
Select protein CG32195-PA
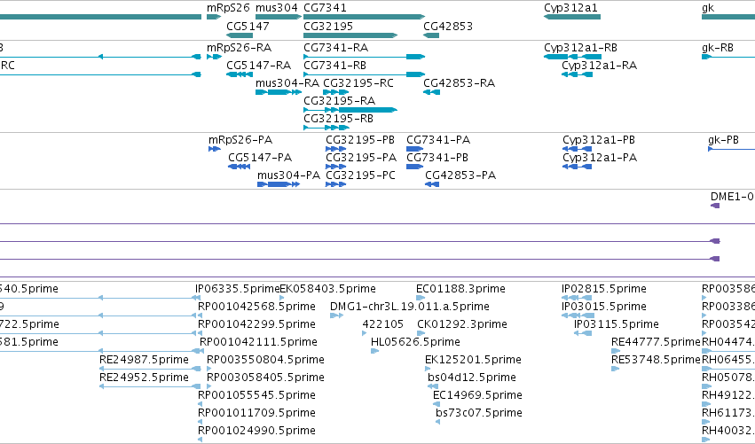[x=361, y=158]
